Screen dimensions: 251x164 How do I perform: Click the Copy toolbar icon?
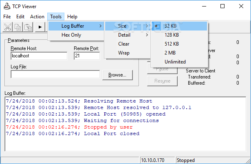[18, 27]
